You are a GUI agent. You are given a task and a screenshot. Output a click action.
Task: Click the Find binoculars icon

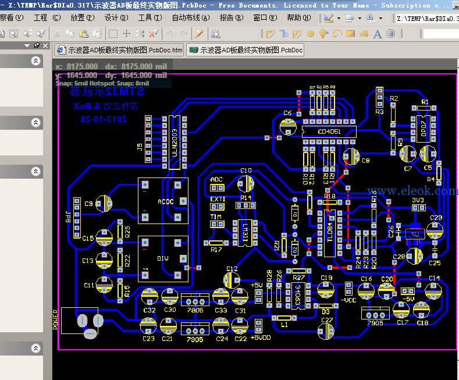pyautogui.click(x=370, y=19)
